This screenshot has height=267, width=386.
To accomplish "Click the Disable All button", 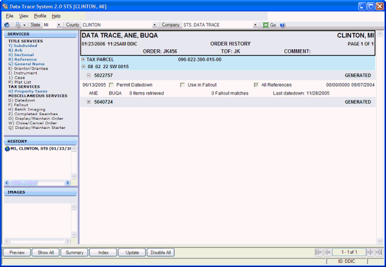I will click(161, 253).
